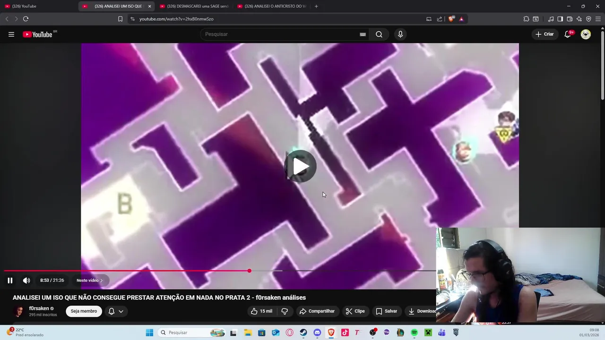This screenshot has height=340, width=605.
Task: Click the Download button
Action: click(421, 311)
